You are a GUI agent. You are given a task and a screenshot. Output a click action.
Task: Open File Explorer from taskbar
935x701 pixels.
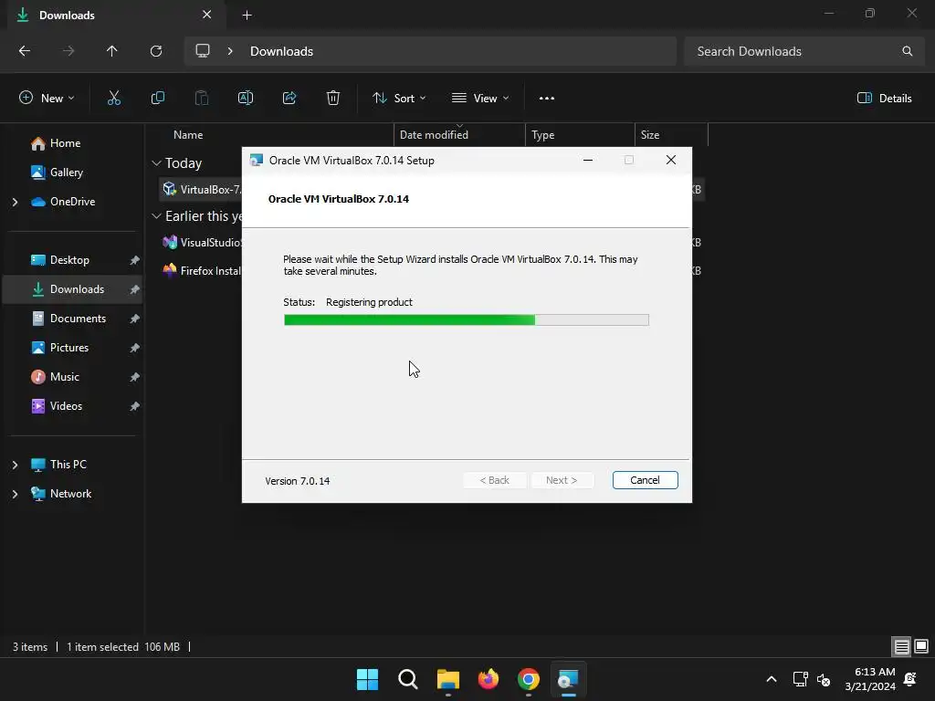click(x=448, y=679)
